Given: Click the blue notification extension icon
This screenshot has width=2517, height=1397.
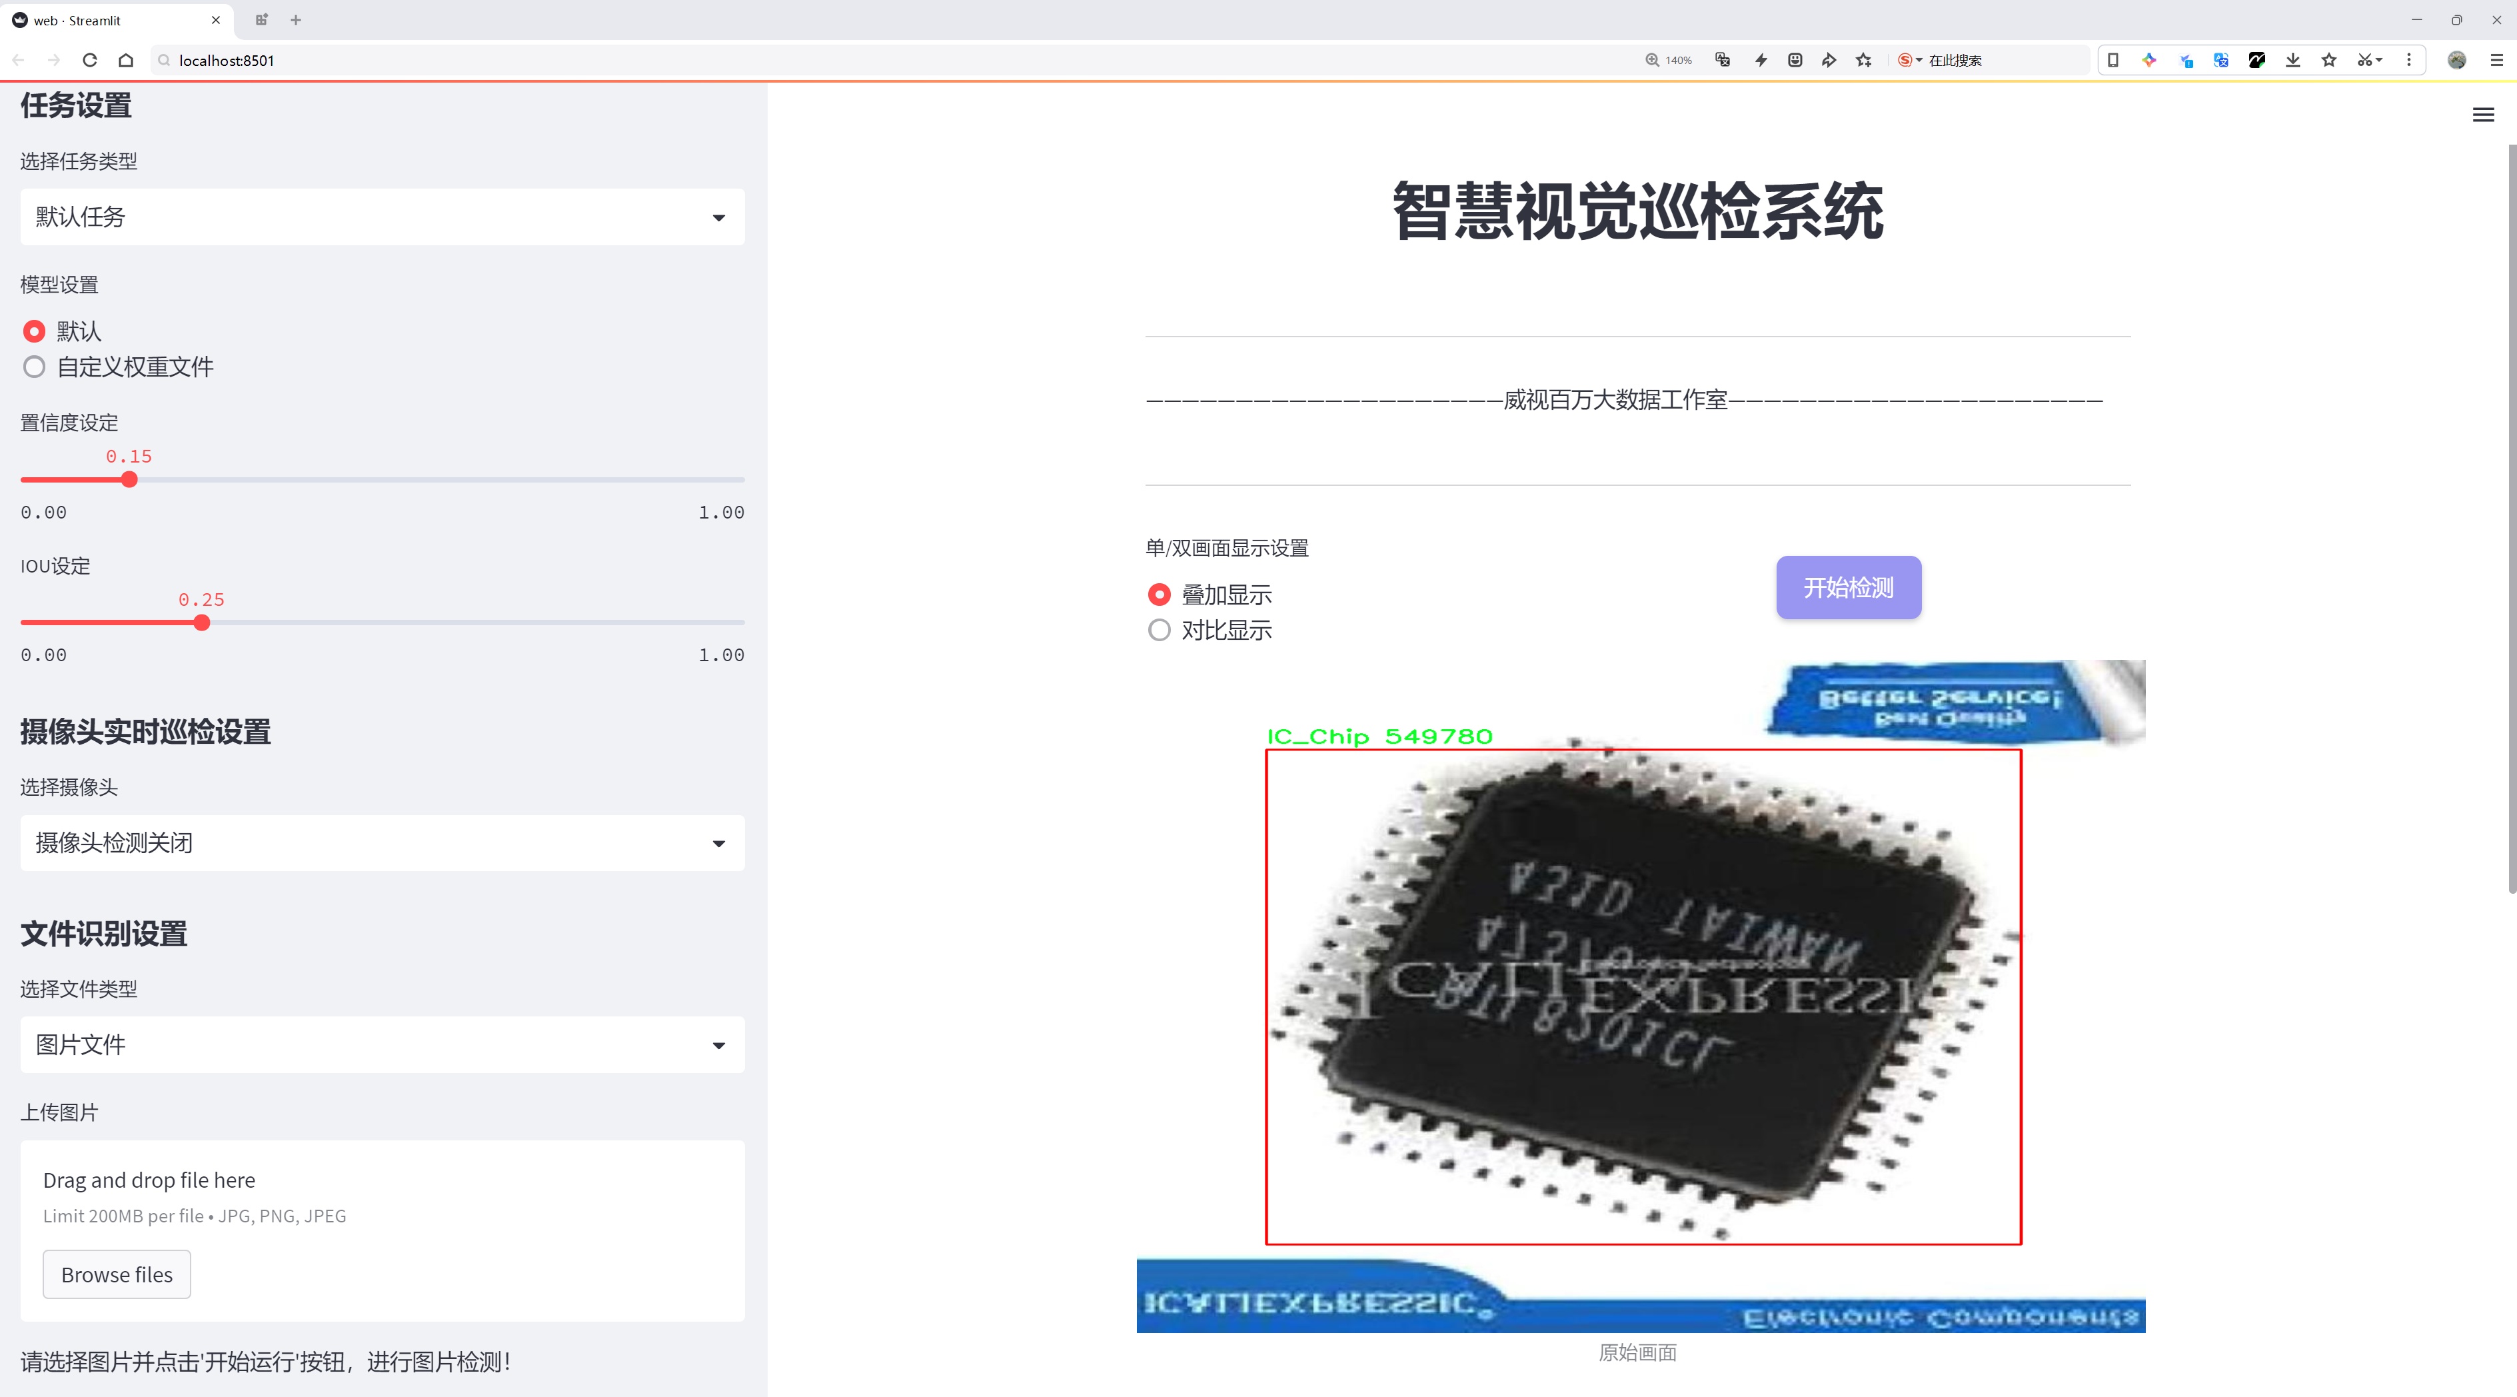Looking at the screenshot, I should (2186, 59).
